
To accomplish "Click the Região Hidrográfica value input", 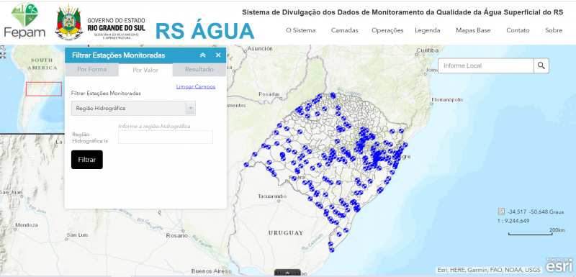I will click(166, 137).
